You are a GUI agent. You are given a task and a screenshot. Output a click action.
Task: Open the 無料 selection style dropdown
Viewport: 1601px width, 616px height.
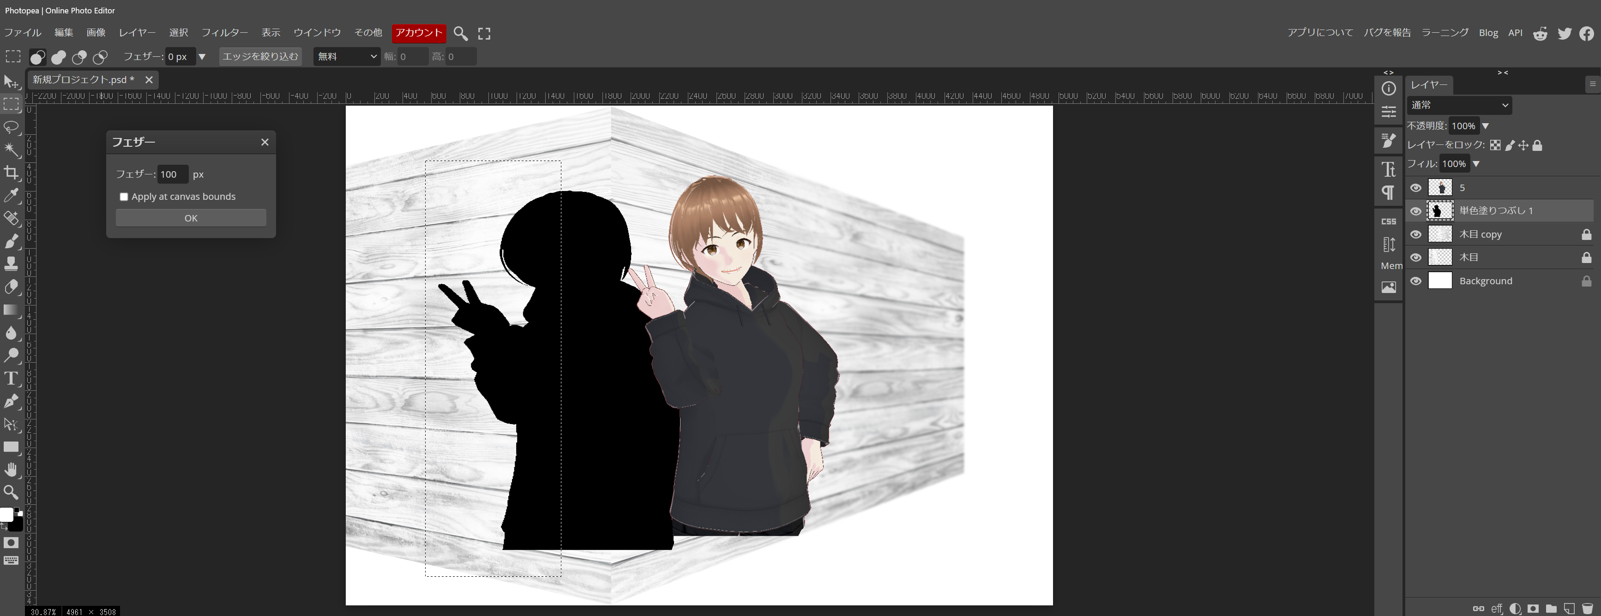(x=347, y=56)
